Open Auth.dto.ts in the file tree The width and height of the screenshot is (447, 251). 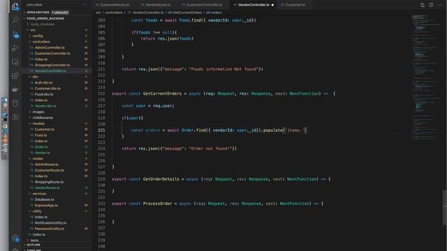(43, 82)
